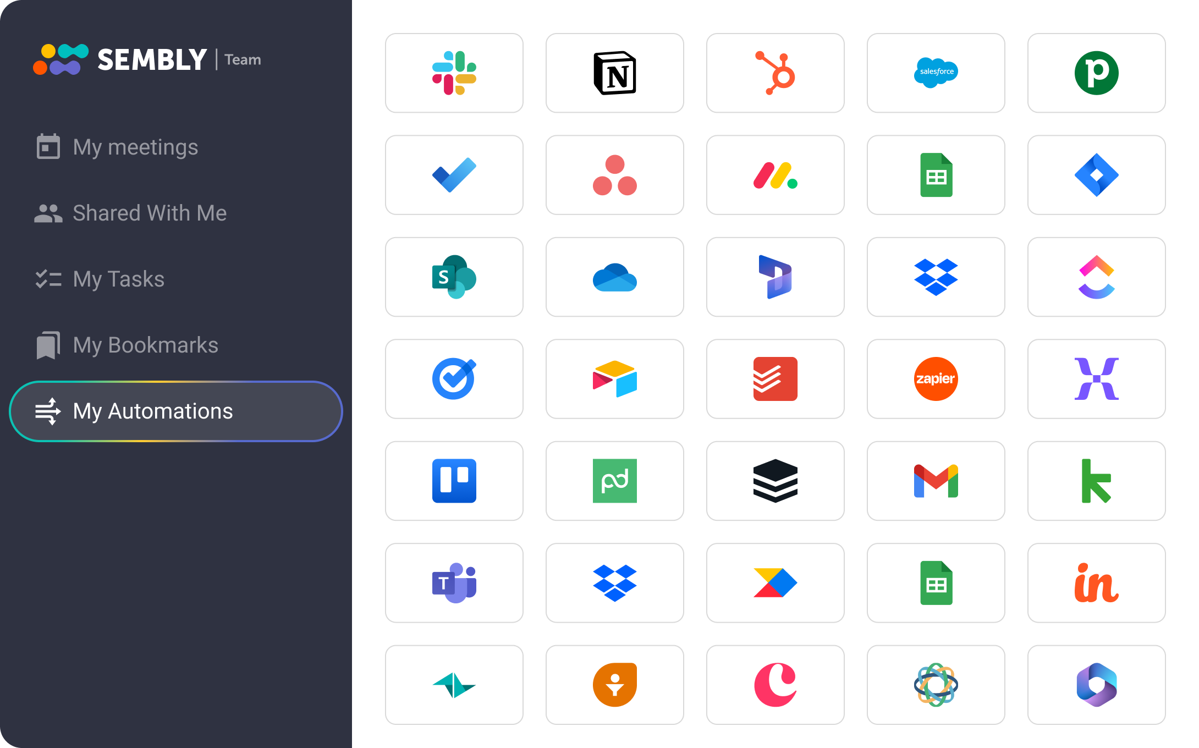Select the Airtable integration icon
Screen dimensions: 1199x748
(615, 379)
